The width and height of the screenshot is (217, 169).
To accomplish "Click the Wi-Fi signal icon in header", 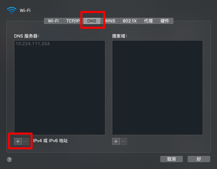I will [x=12, y=10].
